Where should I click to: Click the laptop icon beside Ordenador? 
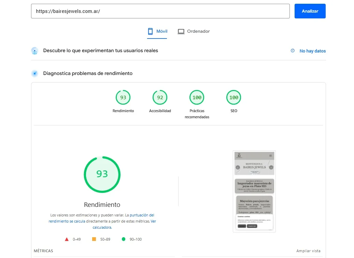tap(181, 31)
